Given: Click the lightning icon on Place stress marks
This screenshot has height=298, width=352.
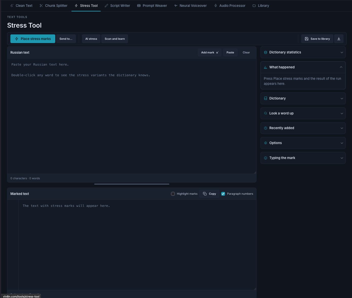Looking at the screenshot, I should [17, 39].
